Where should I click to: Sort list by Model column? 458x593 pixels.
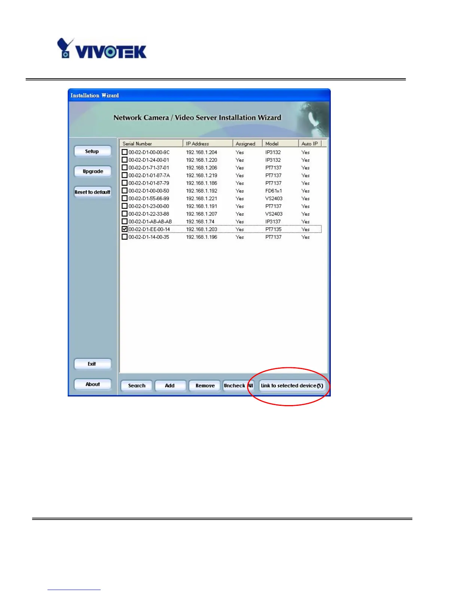tap(280, 143)
